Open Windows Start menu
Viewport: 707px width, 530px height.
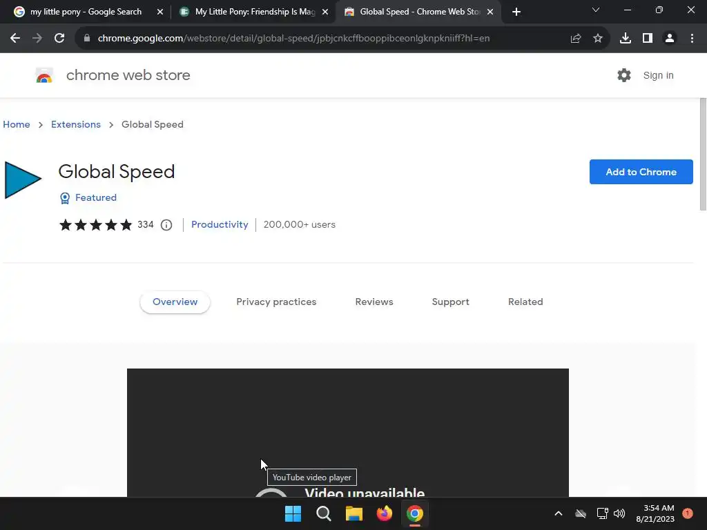293,513
